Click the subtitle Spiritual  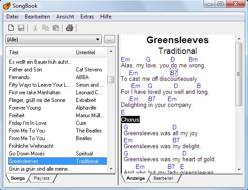(84, 154)
